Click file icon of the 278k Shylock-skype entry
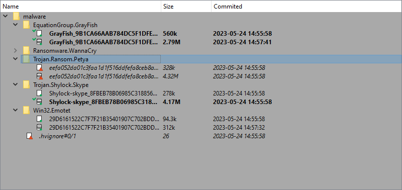The height and width of the screenshot is (190, 402). (x=39, y=93)
